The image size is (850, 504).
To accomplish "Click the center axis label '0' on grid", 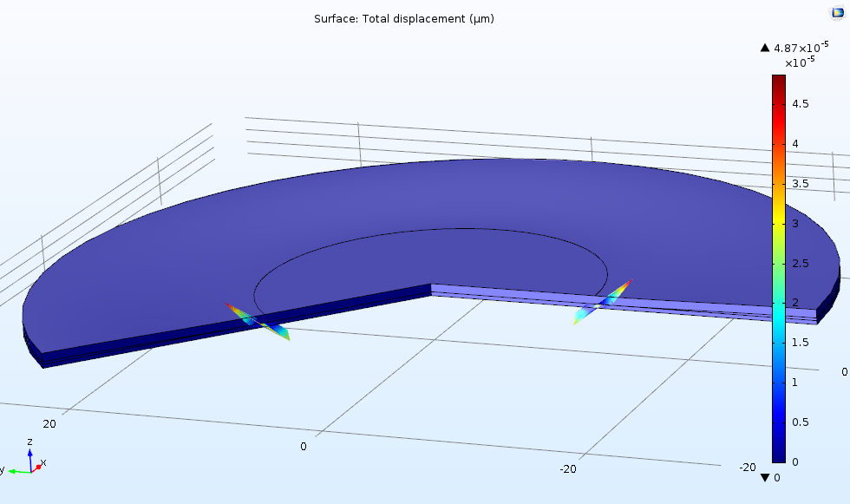I will [x=304, y=446].
